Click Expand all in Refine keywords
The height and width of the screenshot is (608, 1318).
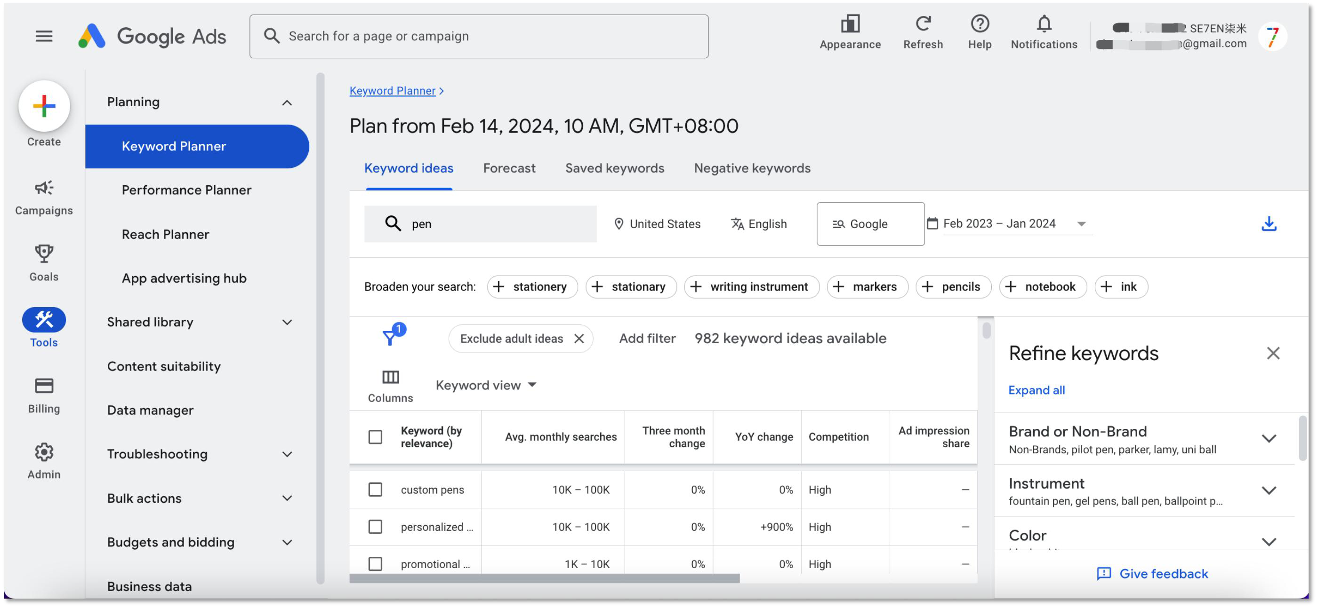(x=1037, y=390)
